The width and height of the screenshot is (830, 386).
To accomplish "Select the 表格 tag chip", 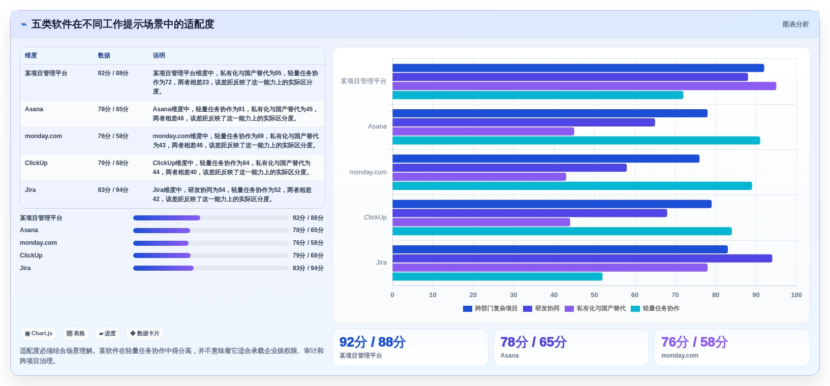I will [76, 334].
